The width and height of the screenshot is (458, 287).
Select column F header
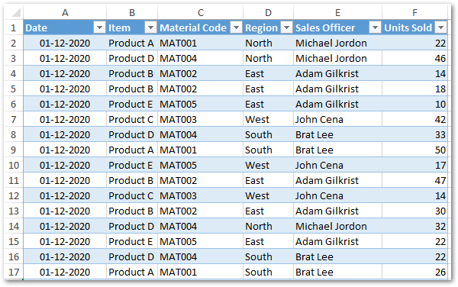[414, 12]
